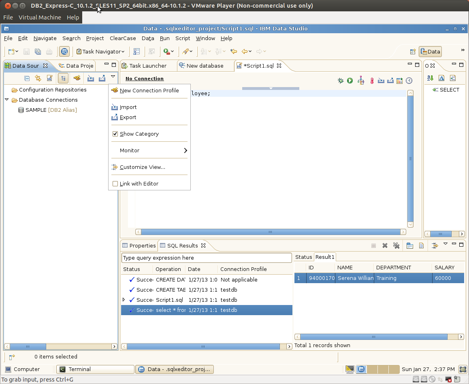Run the SQL script with the green play icon

pyautogui.click(x=350, y=81)
